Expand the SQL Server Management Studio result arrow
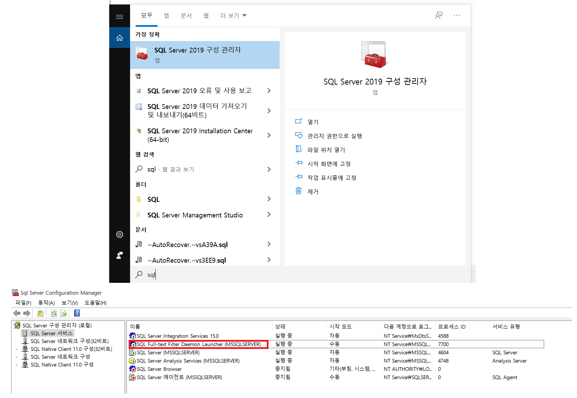This screenshot has height=398, width=577. (269, 215)
